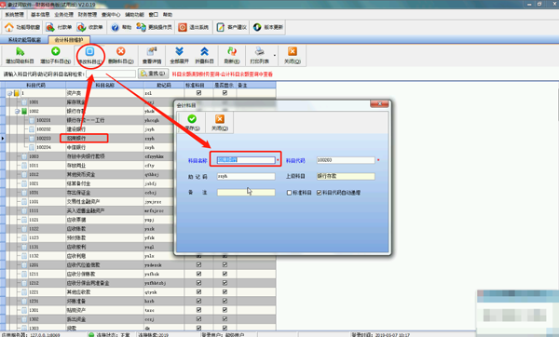The image size is (559, 337).
Task: Open the 付款单 payment slip tool
Action: pyautogui.click(x=50, y=27)
